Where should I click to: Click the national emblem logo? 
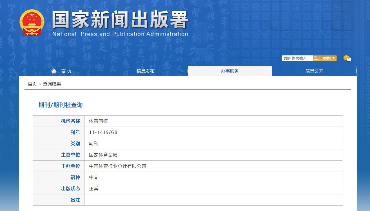(x=32, y=23)
